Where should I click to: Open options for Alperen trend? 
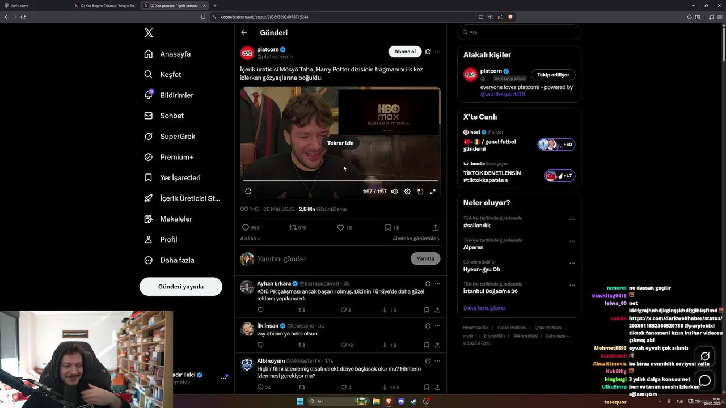tap(572, 241)
